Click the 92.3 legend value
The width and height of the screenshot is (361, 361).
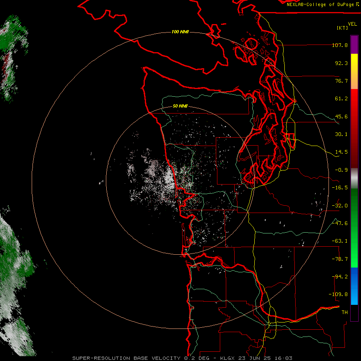coord(341,63)
